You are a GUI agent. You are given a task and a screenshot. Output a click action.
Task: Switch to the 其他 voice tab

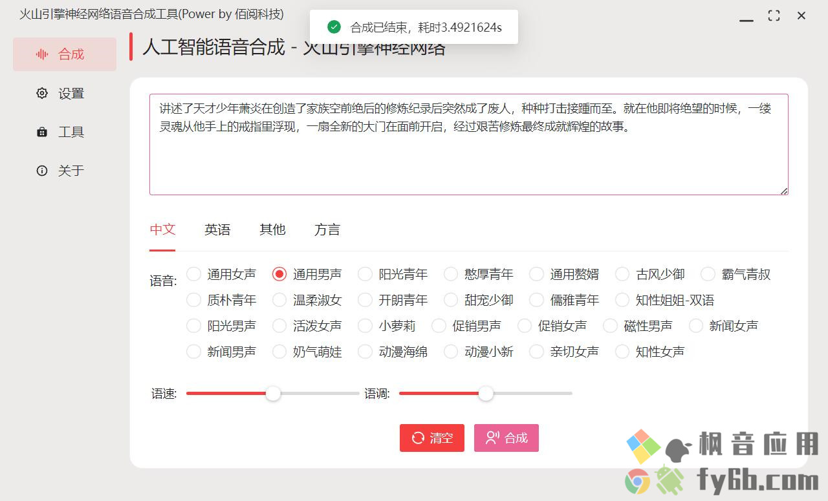[272, 229]
